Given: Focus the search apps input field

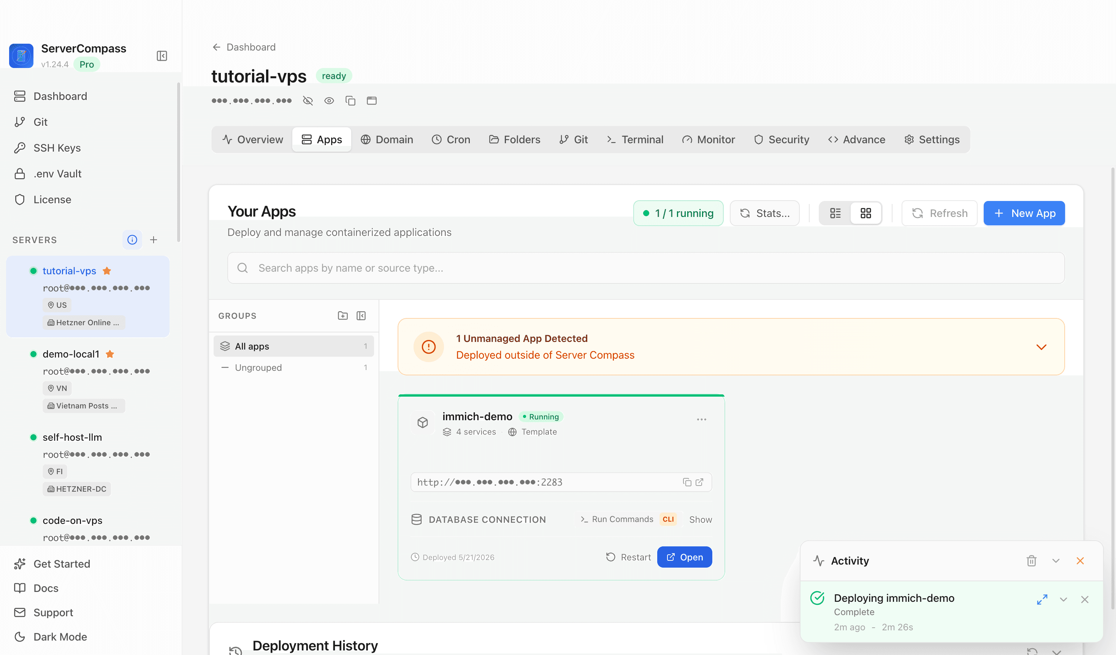Looking at the screenshot, I should pyautogui.click(x=646, y=268).
